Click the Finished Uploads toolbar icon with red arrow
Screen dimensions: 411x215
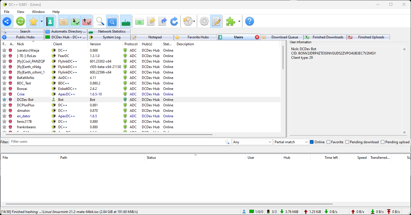coord(87,21)
